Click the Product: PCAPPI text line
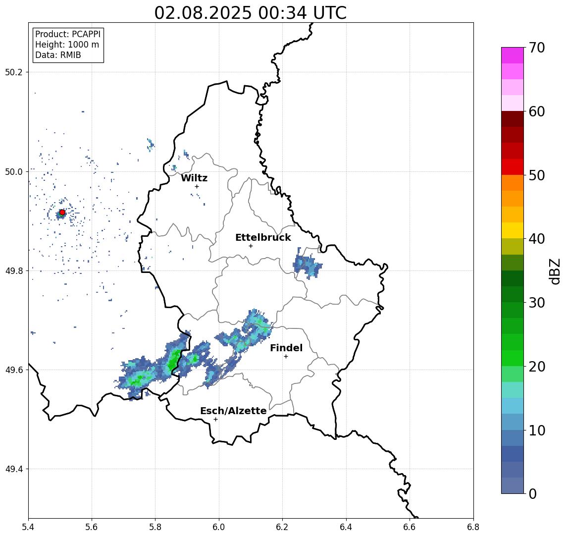 tap(68, 34)
